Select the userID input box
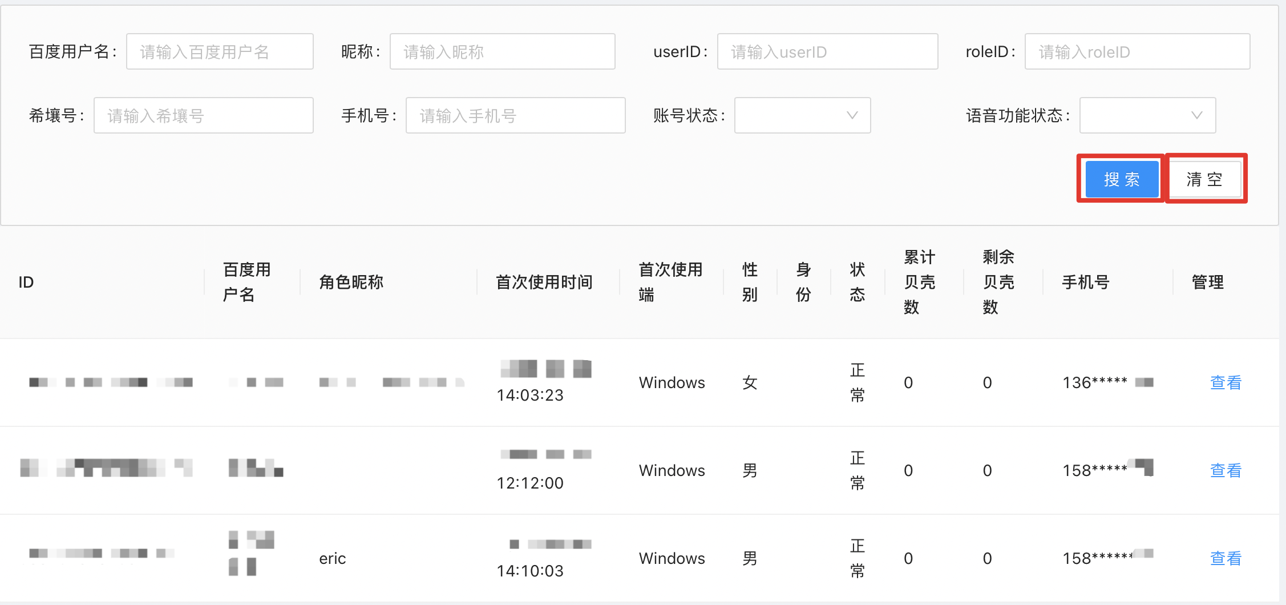 (x=827, y=52)
